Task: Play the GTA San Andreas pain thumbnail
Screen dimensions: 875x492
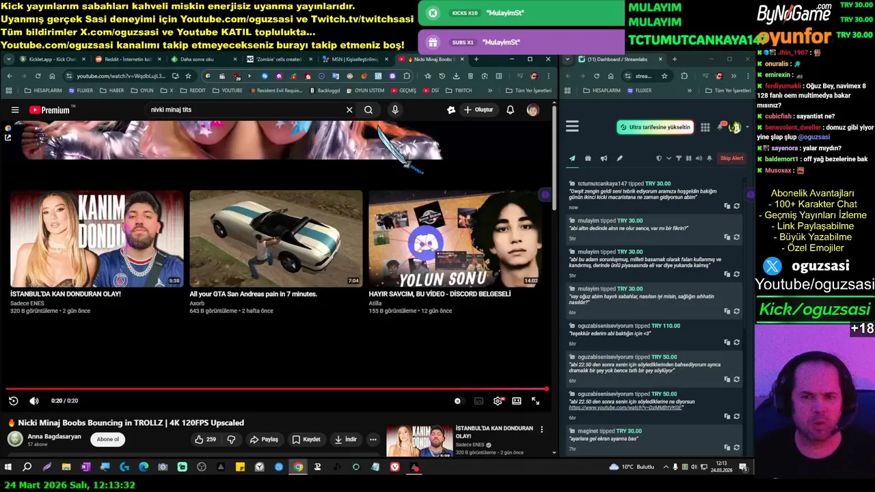Action: click(276, 238)
